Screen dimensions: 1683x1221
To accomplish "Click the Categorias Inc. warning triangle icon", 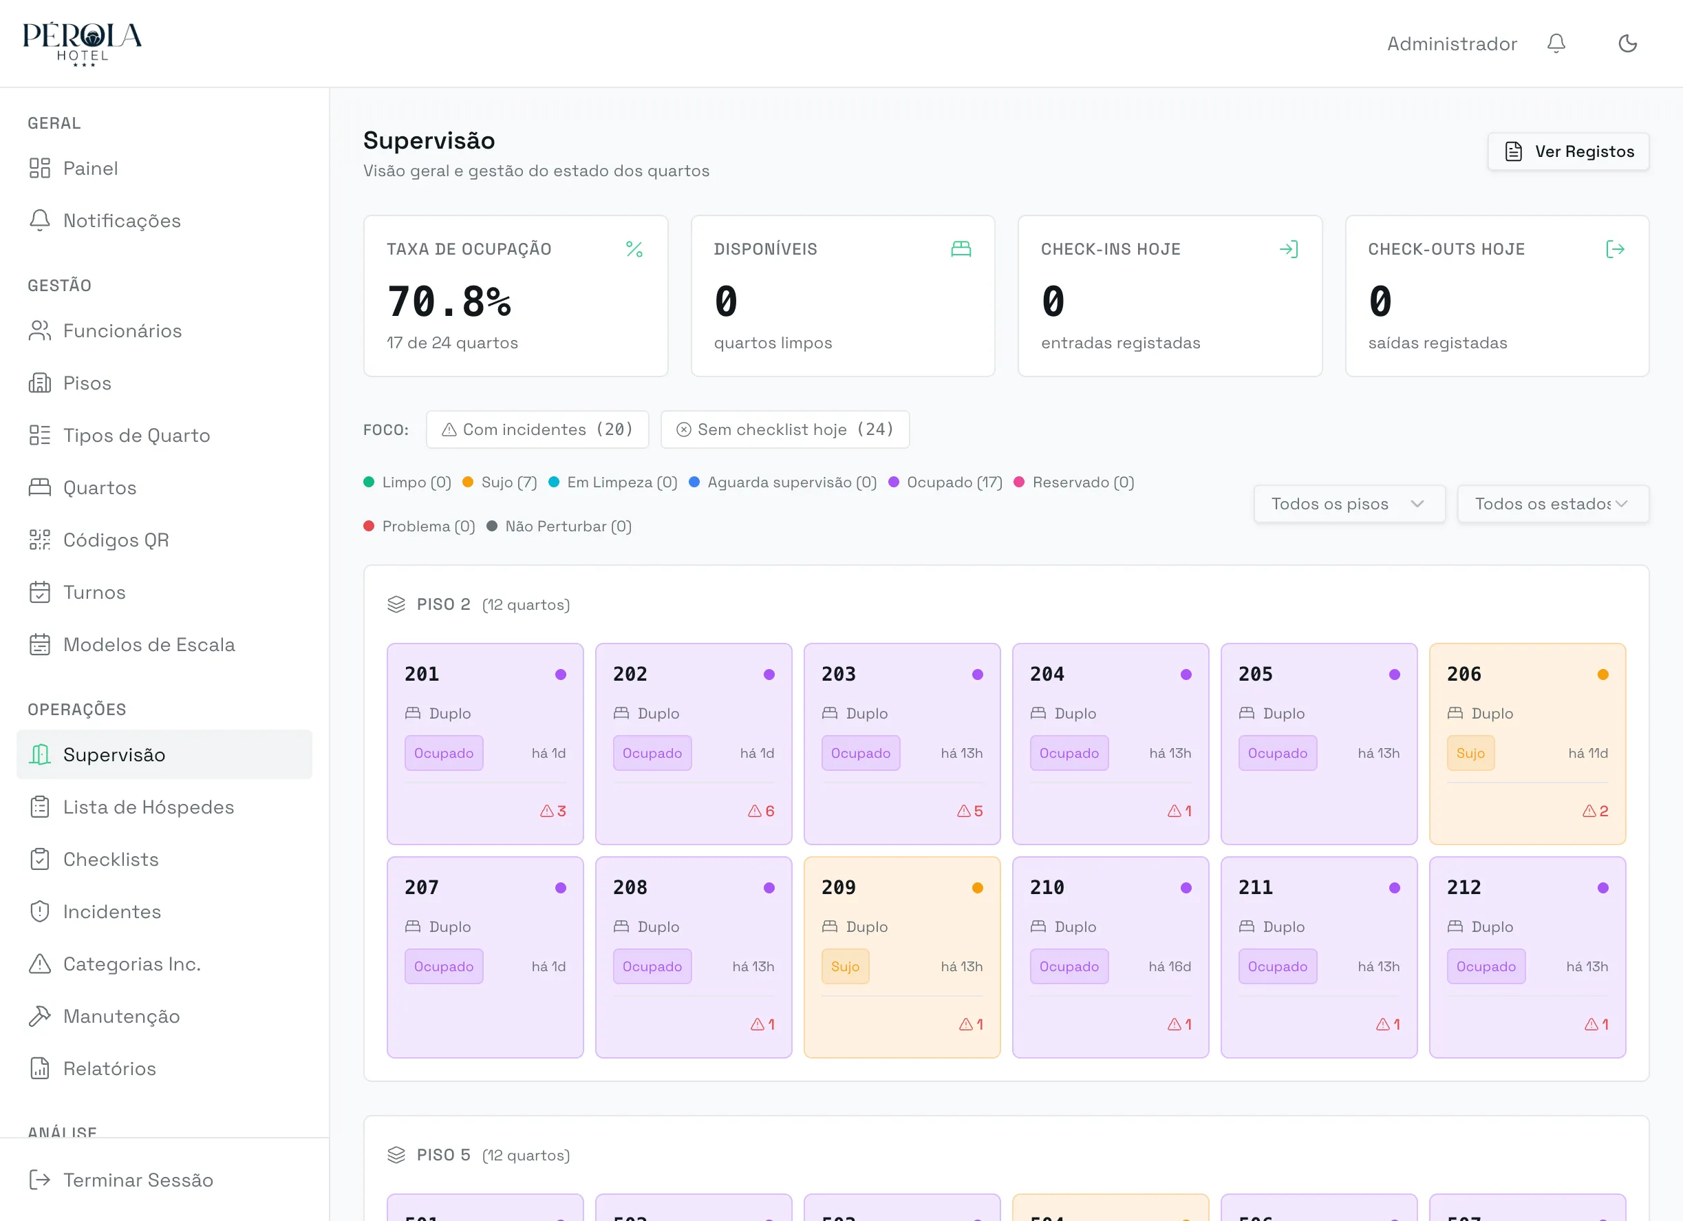I will [39, 964].
